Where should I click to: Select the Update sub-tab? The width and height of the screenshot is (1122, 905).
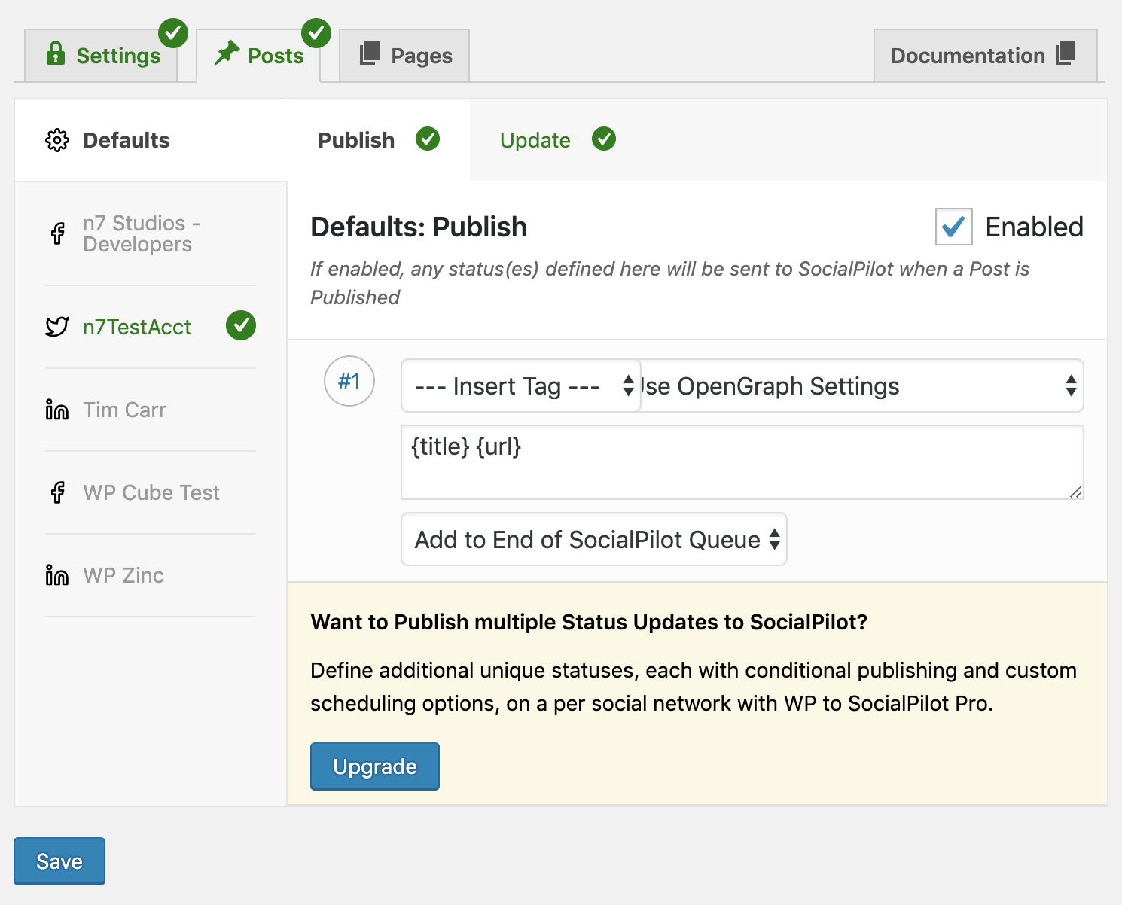tap(558, 140)
